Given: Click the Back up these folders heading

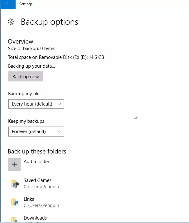Looking at the screenshot, I should click(37, 152).
